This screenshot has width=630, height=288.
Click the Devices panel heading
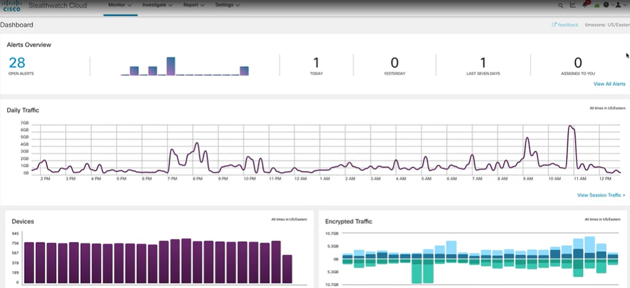23,221
